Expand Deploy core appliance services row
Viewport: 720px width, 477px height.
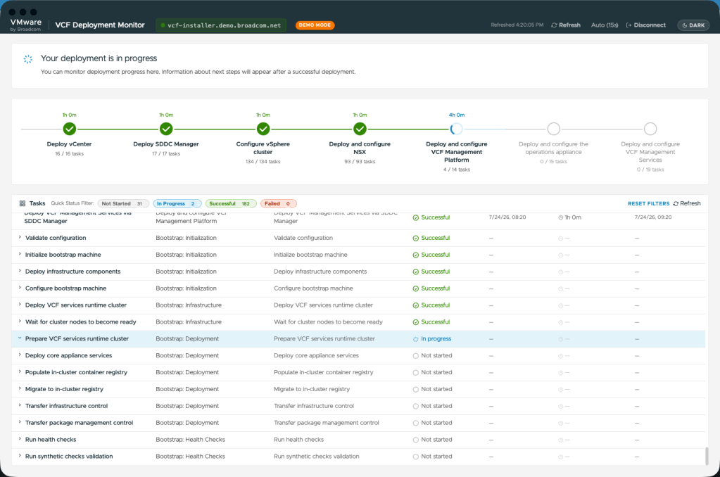click(x=20, y=355)
